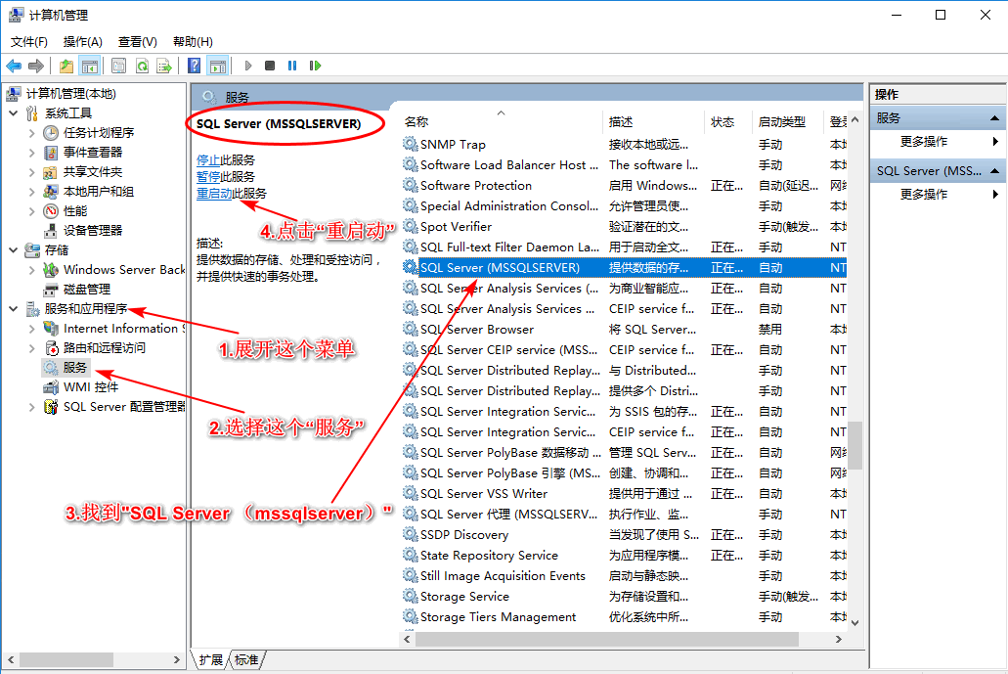
Task: Click the Up one level folder icon
Action: tap(66, 66)
